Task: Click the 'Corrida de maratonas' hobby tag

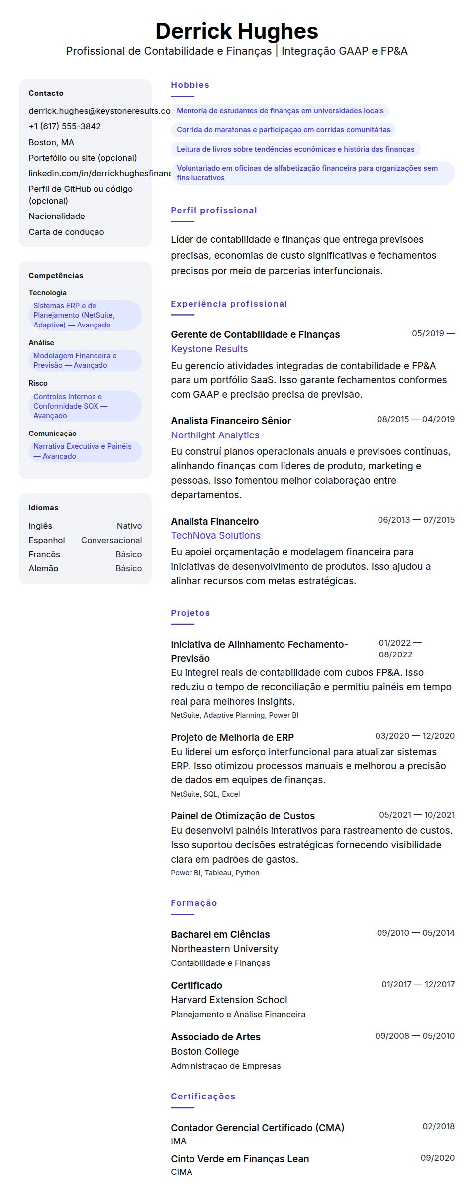Action: coord(284,130)
